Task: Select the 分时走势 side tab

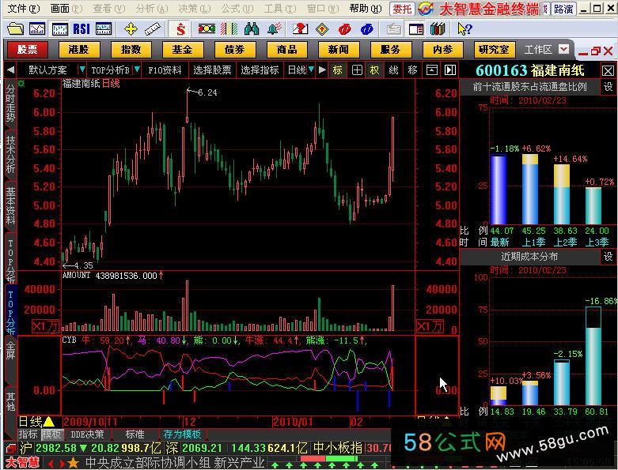Action: [10, 103]
